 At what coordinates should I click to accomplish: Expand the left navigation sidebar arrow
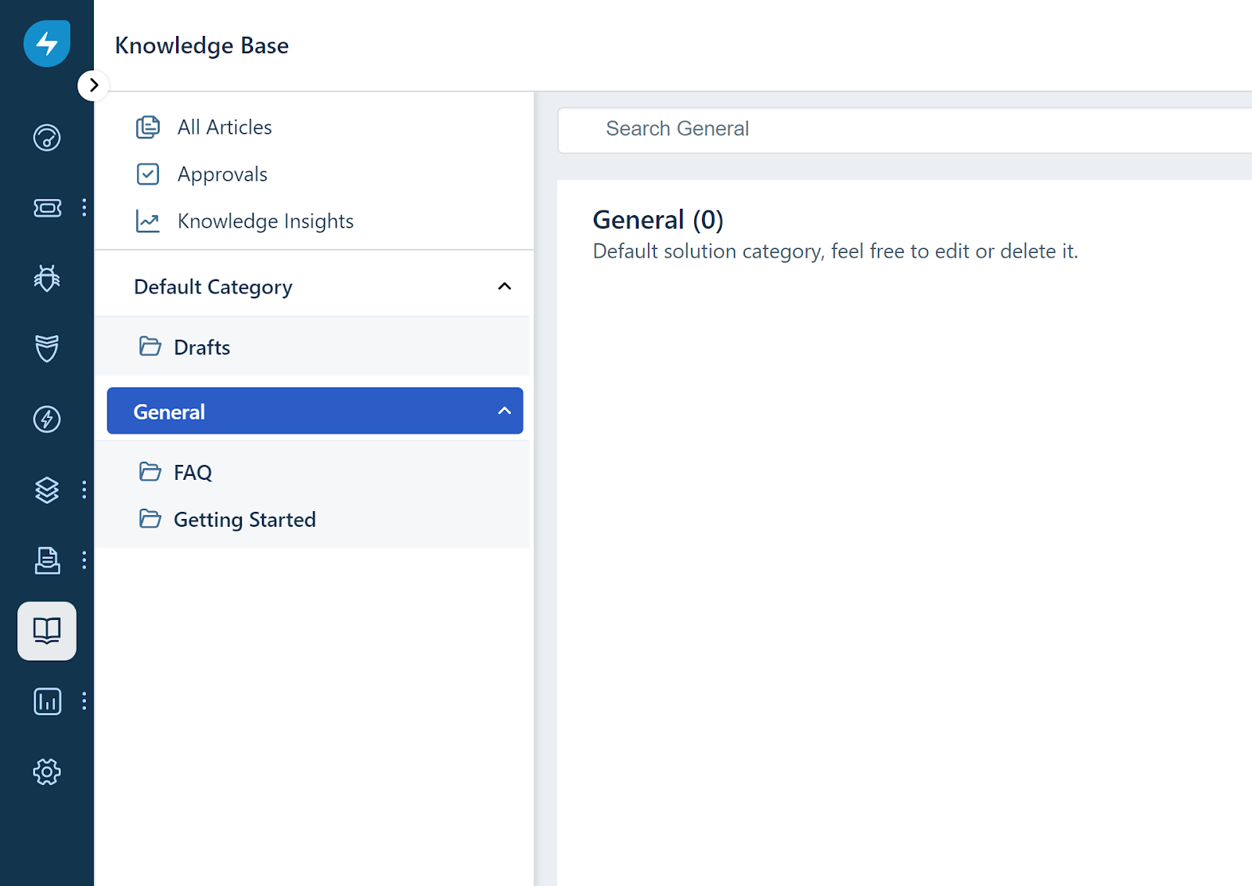pyautogui.click(x=93, y=85)
